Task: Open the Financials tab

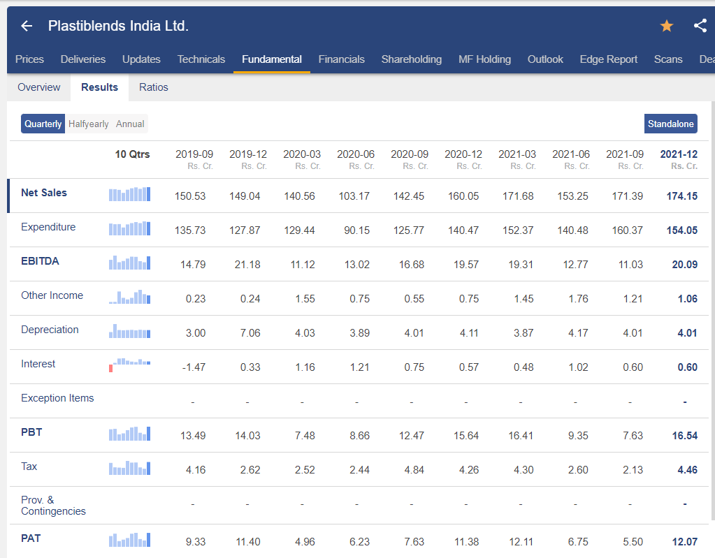Action: tap(342, 59)
